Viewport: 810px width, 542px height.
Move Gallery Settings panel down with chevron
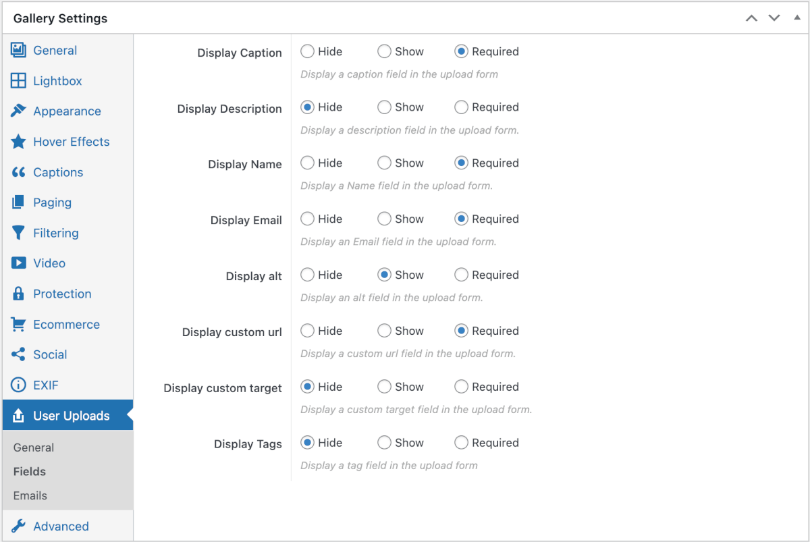774,18
